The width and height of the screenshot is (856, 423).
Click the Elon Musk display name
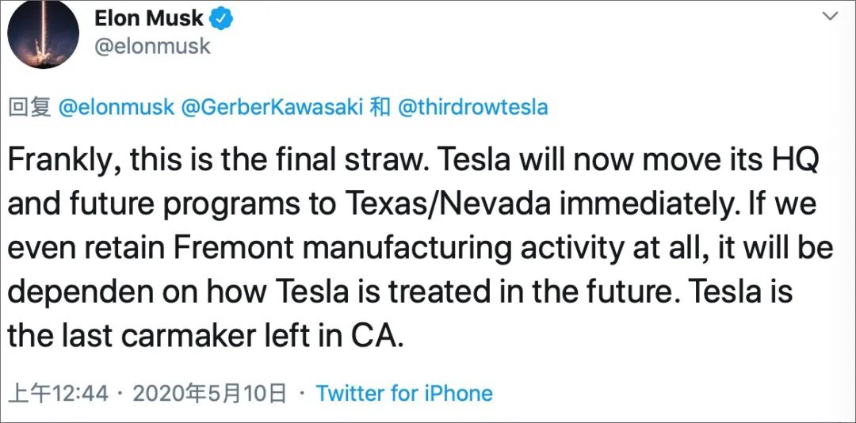click(149, 17)
